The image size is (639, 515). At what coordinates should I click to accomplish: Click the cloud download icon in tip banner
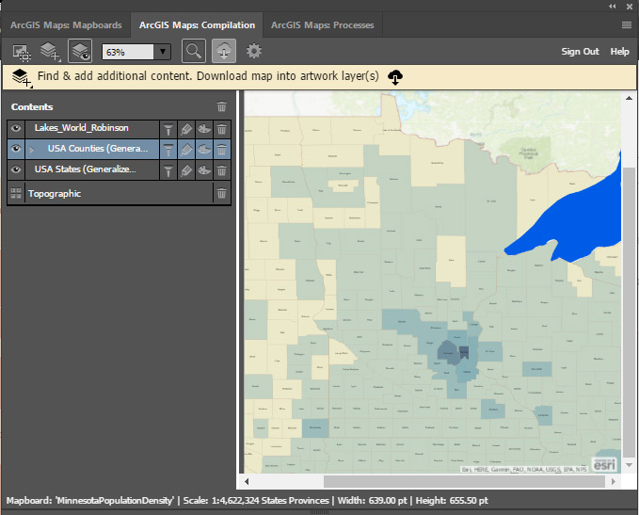coord(395,76)
